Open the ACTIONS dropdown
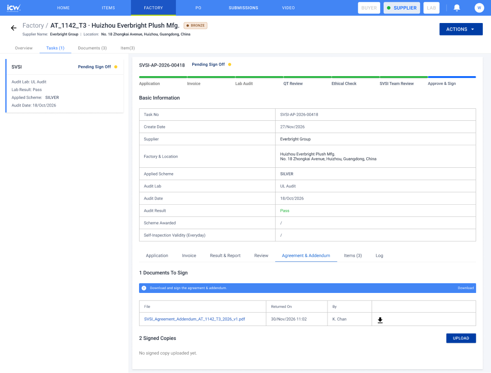Viewport: 491px width, 373px height. pos(461,29)
